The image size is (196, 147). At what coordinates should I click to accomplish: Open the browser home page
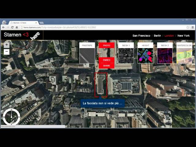pos(17,27)
